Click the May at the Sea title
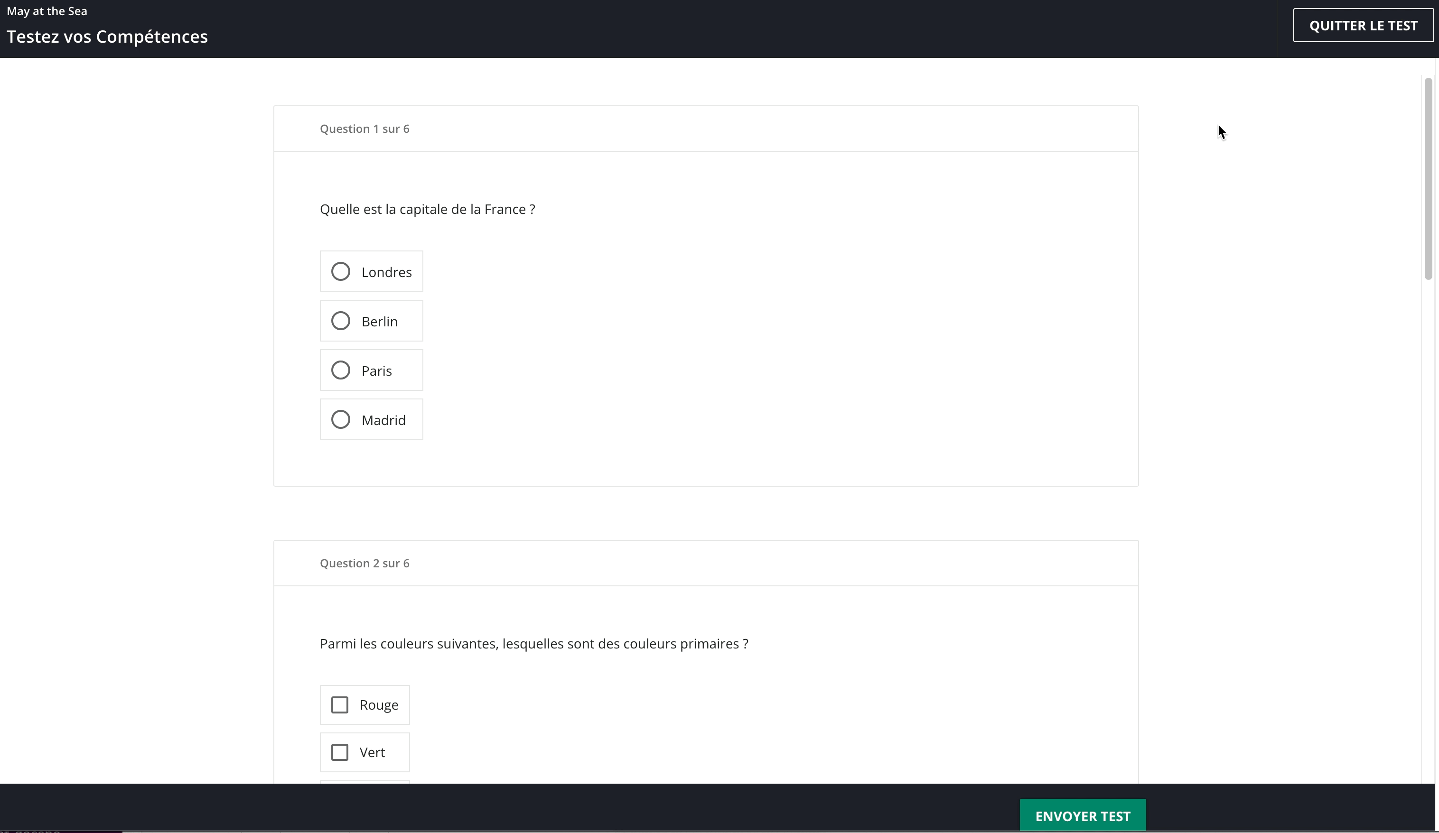The image size is (1439, 833). [47, 11]
